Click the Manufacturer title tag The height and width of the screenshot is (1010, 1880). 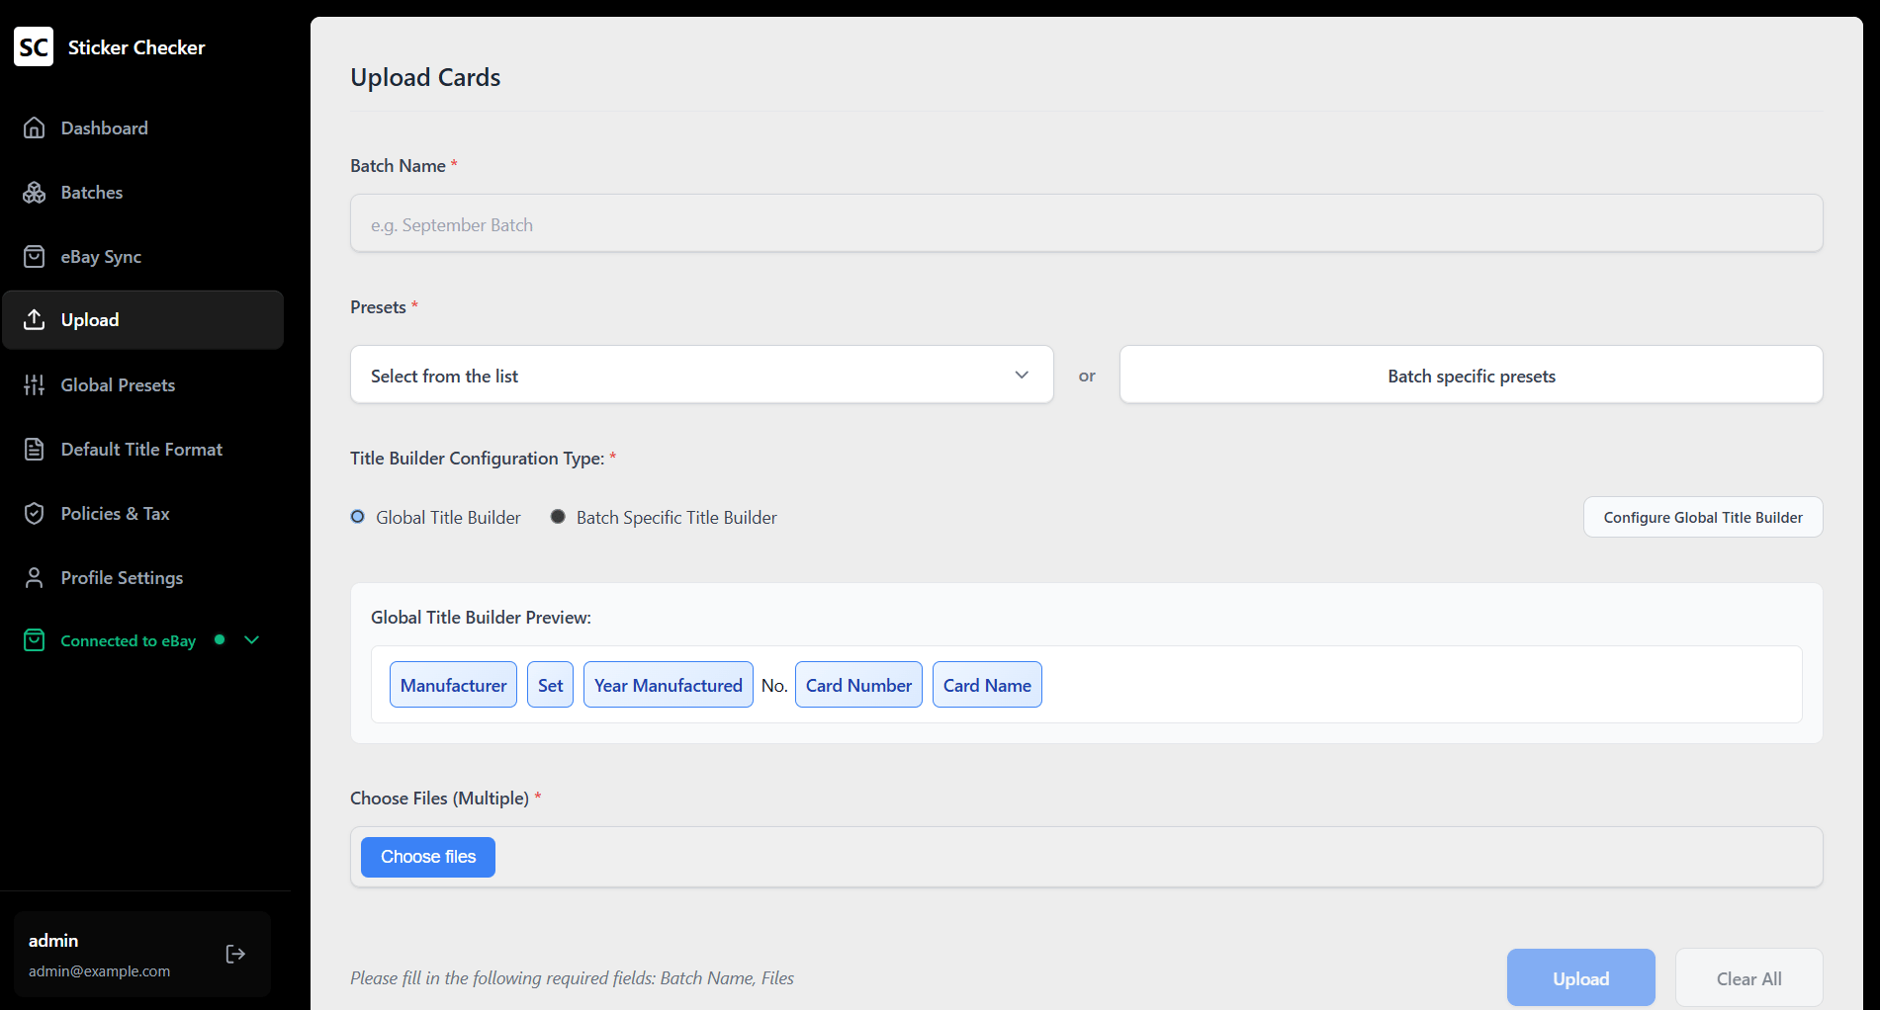point(453,684)
